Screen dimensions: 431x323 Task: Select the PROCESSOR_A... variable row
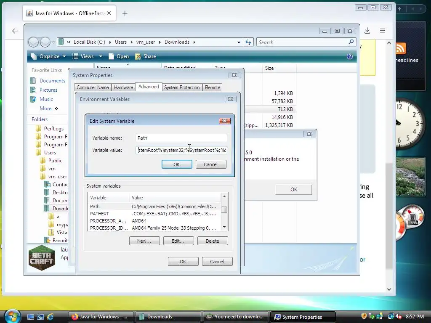click(154, 221)
